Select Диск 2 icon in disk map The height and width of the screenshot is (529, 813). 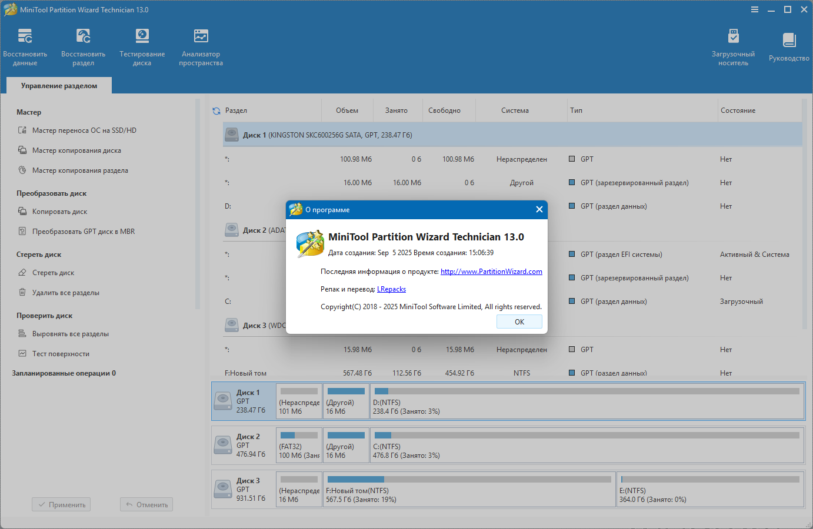tap(223, 445)
